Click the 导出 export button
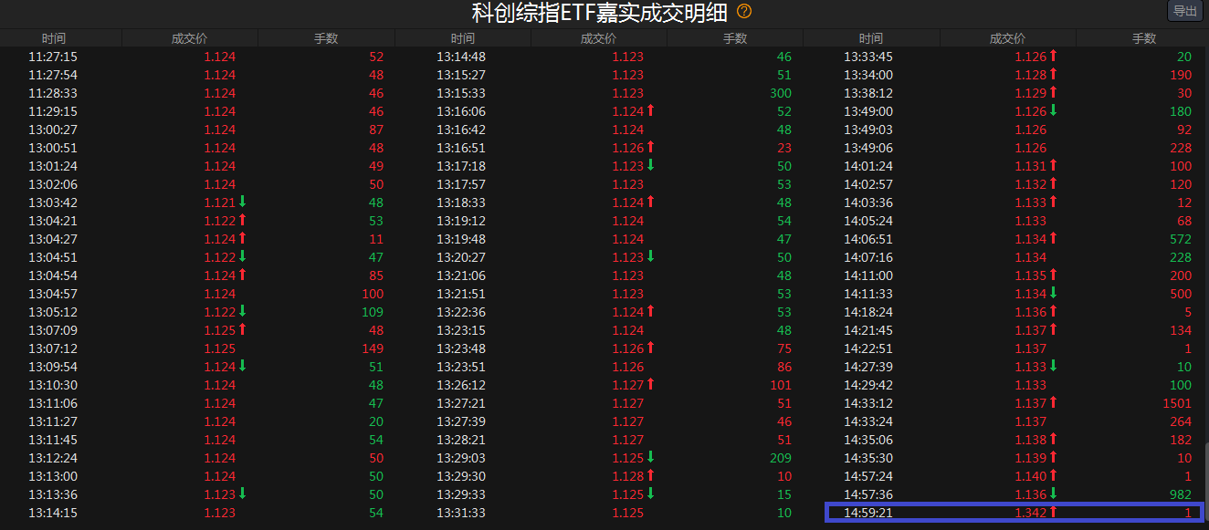Screen dimensions: 1209x530 [1185, 11]
